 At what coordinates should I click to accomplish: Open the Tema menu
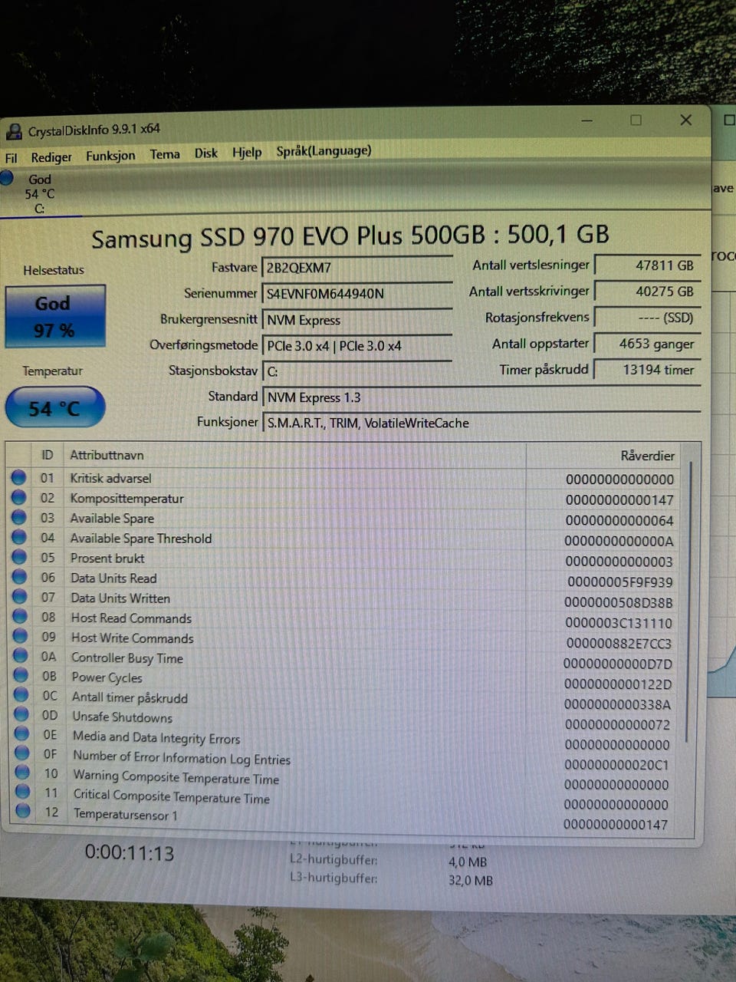(x=165, y=154)
